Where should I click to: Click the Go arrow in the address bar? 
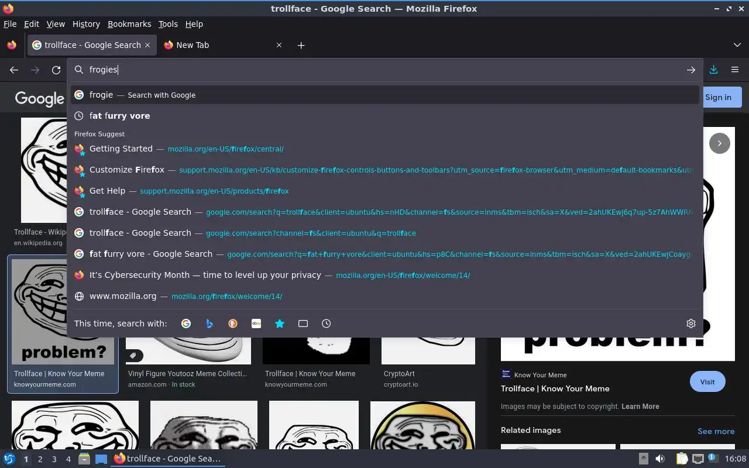pyautogui.click(x=691, y=70)
